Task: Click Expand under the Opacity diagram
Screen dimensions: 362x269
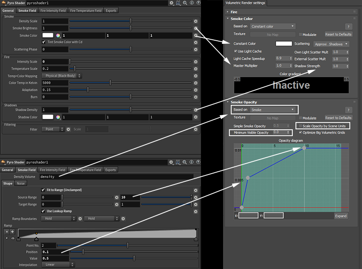Action: tap(341, 216)
